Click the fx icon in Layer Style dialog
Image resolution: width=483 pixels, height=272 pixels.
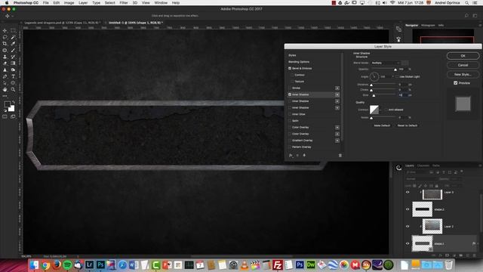click(291, 156)
